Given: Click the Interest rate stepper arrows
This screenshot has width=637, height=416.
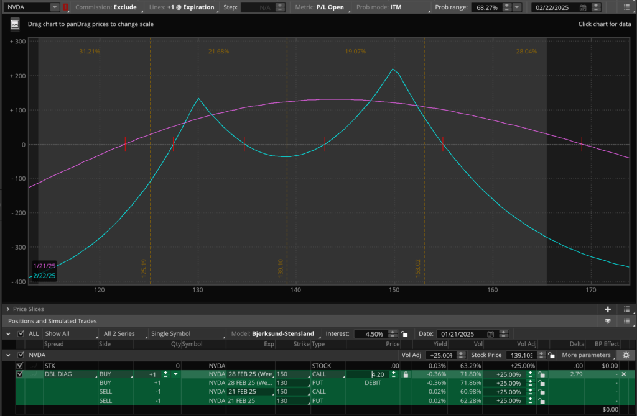Looking at the screenshot, I should (393, 333).
